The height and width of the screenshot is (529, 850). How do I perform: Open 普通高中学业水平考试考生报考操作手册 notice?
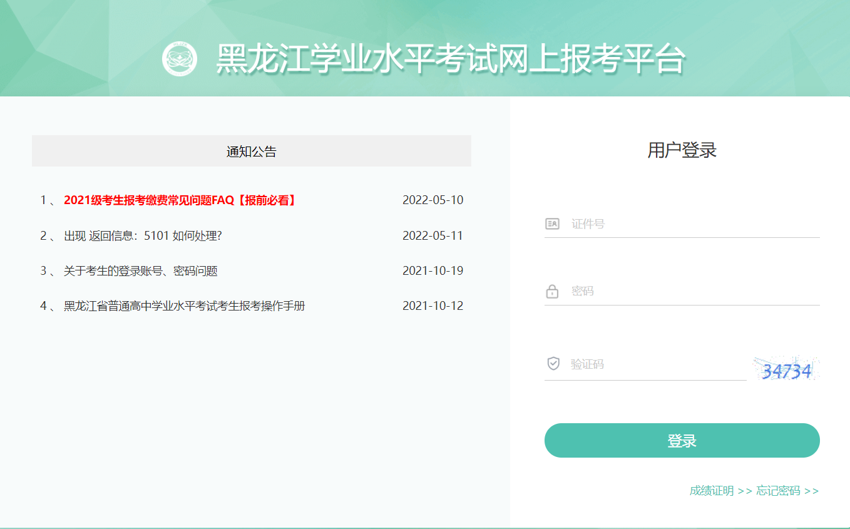[x=185, y=306]
